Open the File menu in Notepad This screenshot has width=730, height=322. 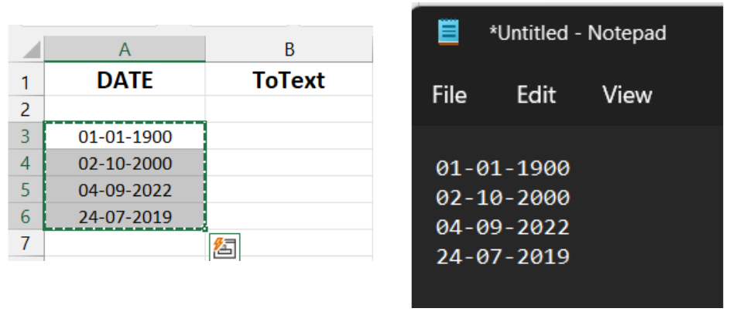[x=450, y=95]
